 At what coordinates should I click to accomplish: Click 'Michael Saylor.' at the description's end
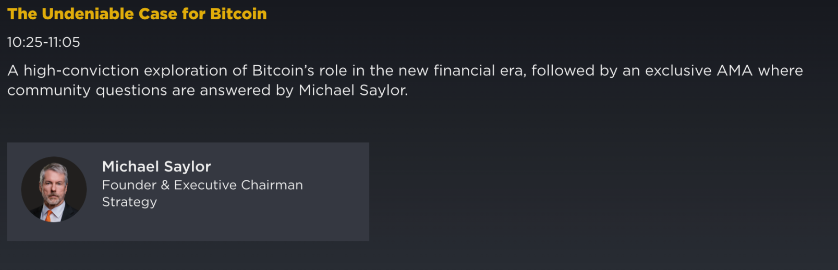click(x=353, y=91)
